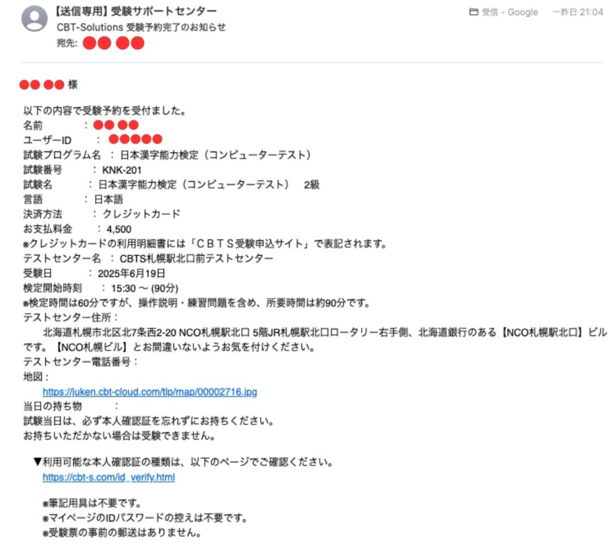Click the 試験プログラム名 line
613x544 pixels.
(167, 155)
